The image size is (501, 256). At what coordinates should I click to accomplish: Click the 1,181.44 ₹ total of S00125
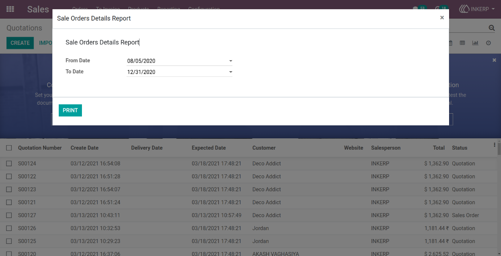pos(436,241)
